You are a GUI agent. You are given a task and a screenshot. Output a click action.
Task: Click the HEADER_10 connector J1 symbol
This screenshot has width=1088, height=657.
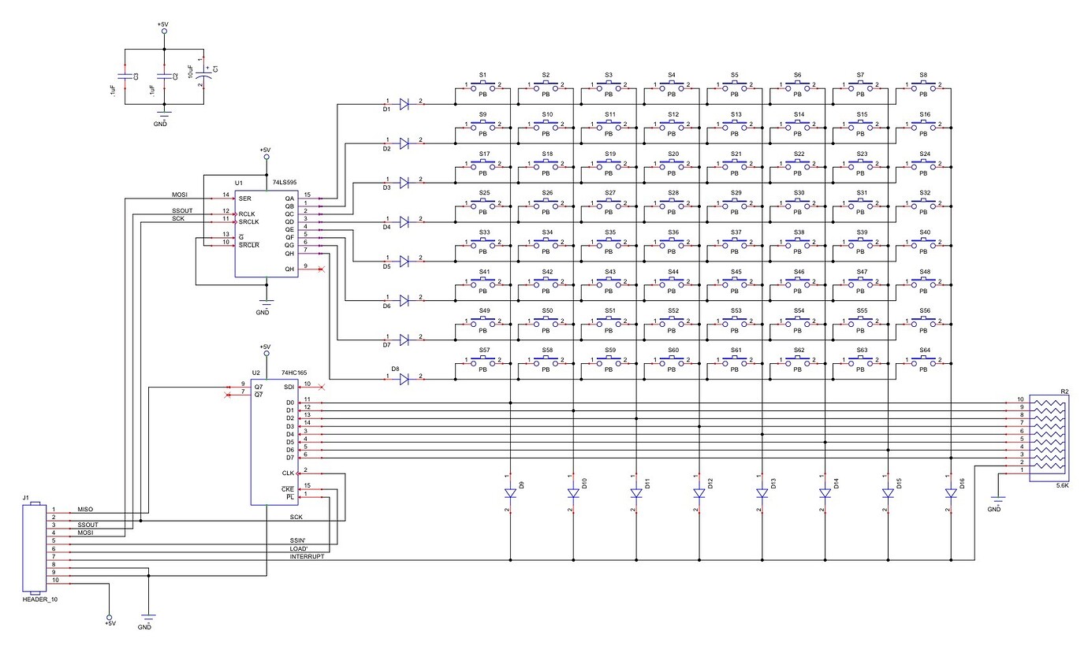pos(33,547)
